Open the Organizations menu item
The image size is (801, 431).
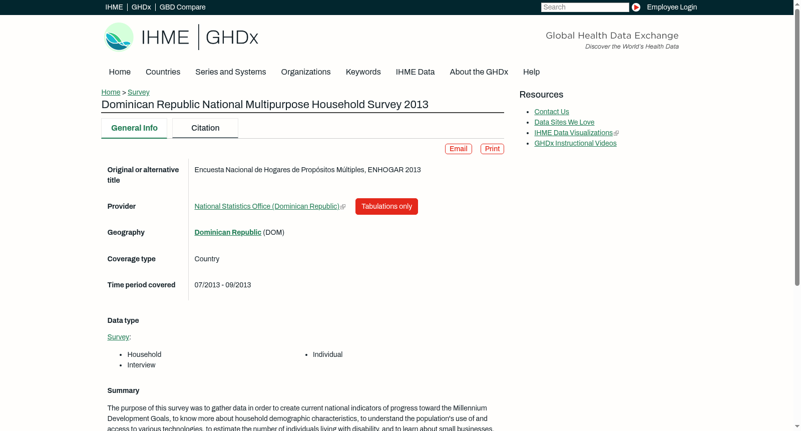tap(306, 72)
